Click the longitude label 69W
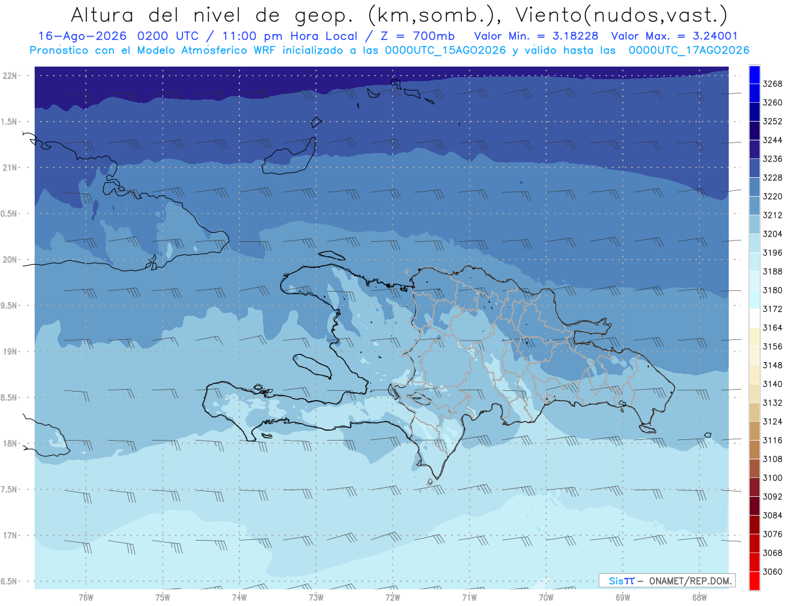The height and width of the screenshot is (606, 785). [623, 598]
